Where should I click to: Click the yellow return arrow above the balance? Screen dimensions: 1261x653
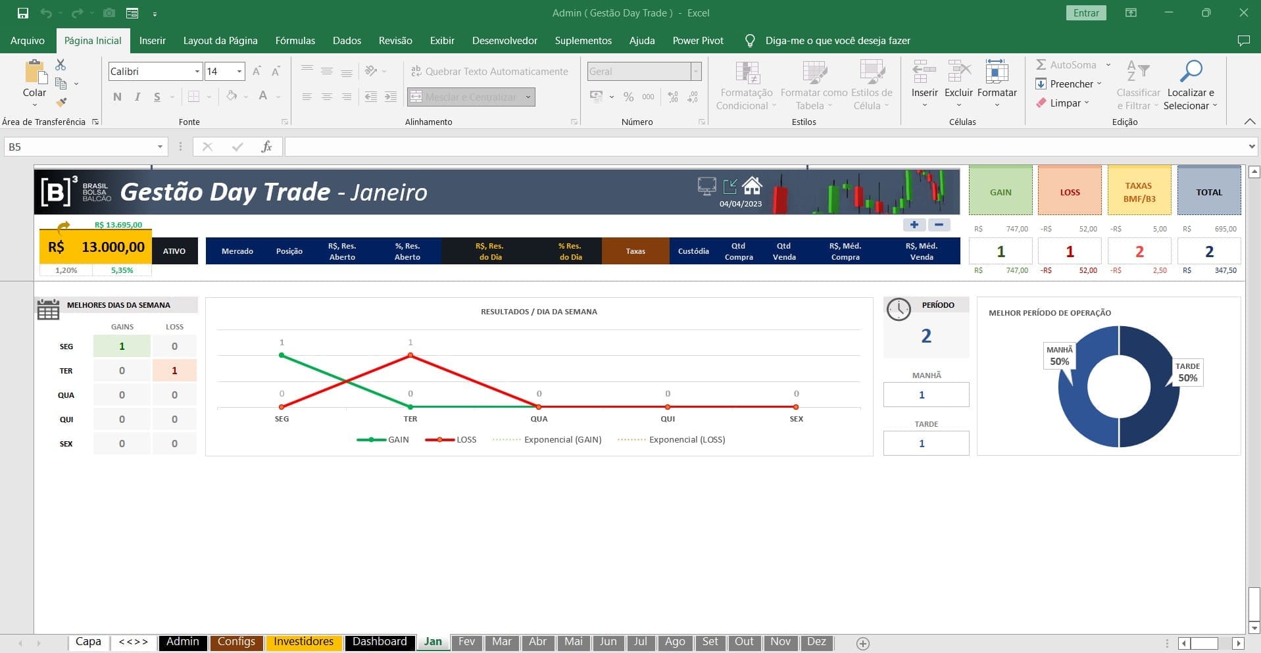pos(63,227)
